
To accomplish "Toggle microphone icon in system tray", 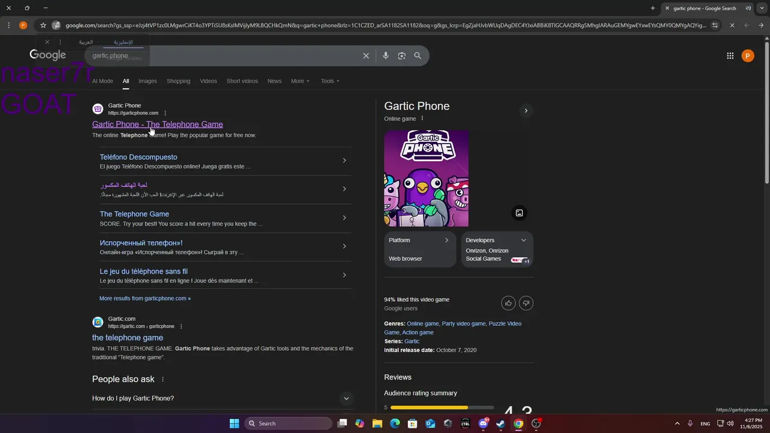I will click(x=690, y=423).
